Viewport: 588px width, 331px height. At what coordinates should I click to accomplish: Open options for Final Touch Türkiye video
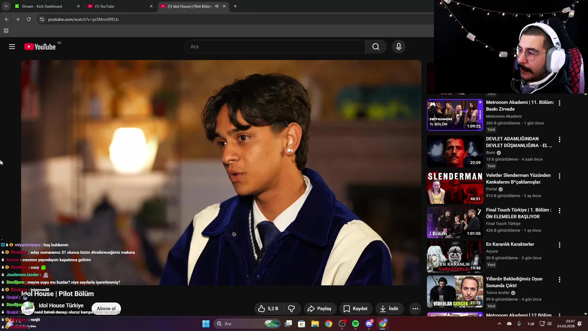tap(560, 211)
